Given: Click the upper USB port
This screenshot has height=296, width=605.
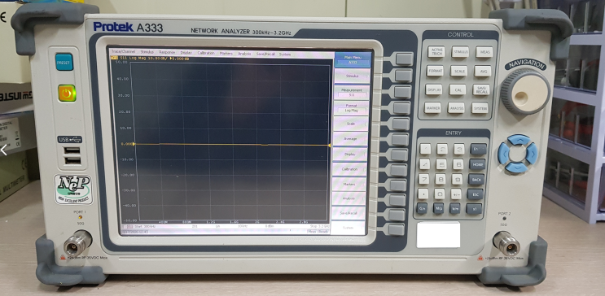Looking at the screenshot, I should [x=72, y=150].
